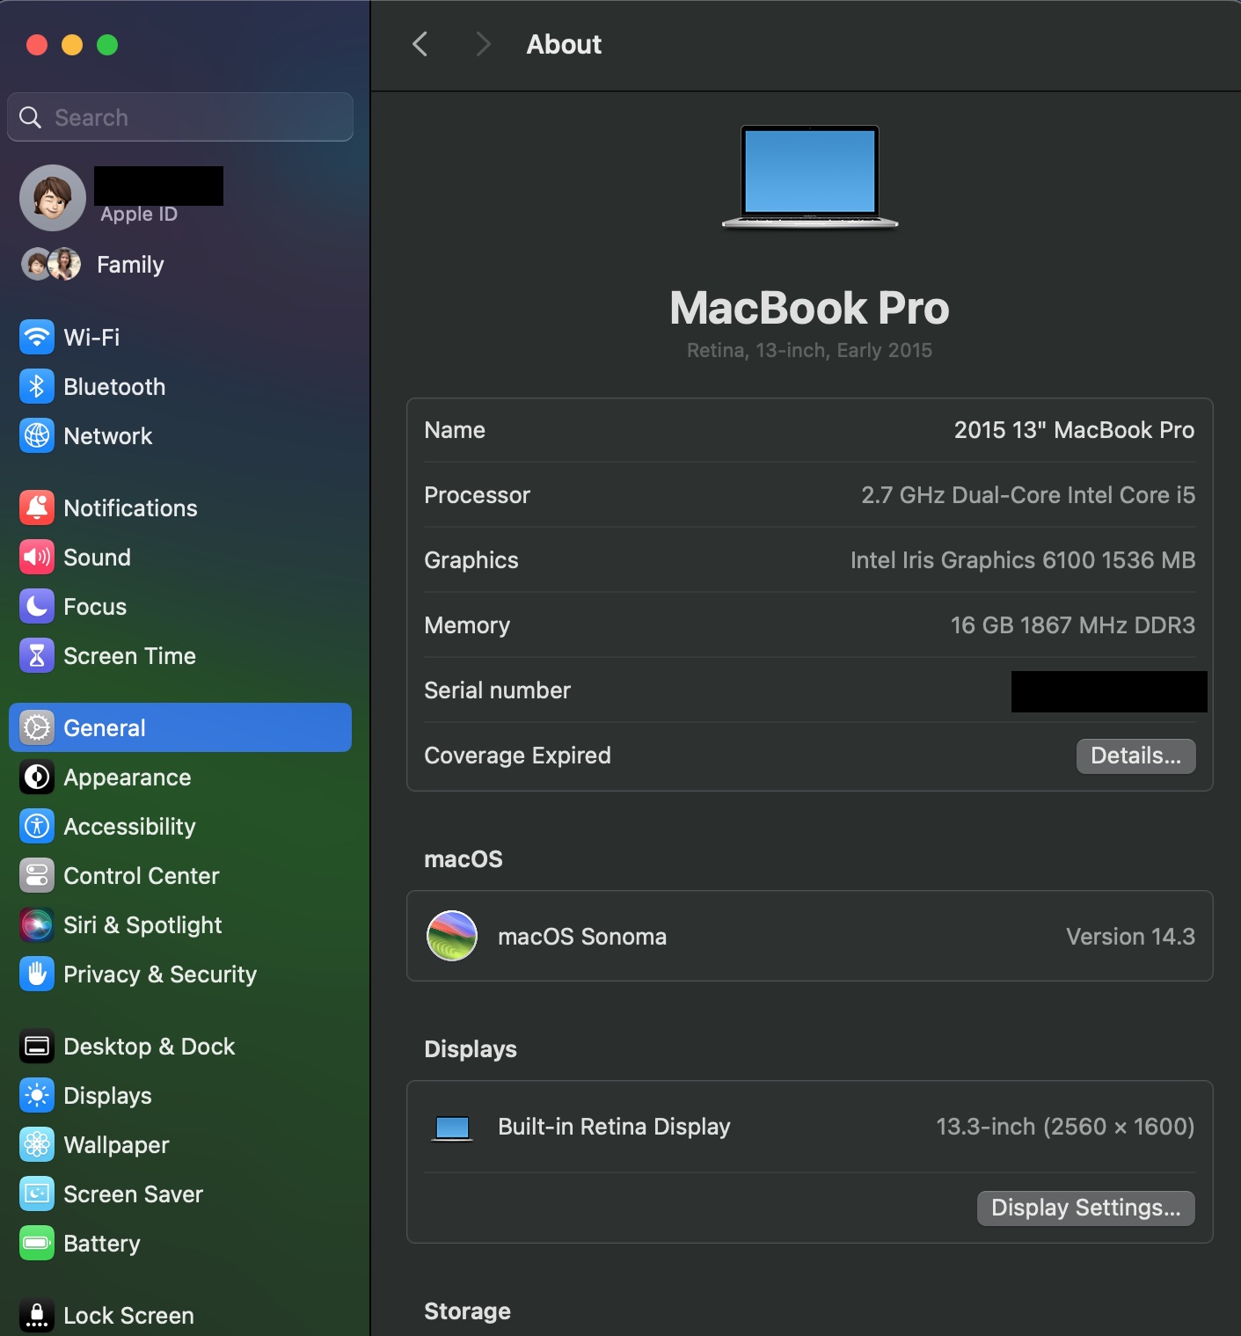
Task: Click the Notifications bell icon
Action: (x=37, y=507)
